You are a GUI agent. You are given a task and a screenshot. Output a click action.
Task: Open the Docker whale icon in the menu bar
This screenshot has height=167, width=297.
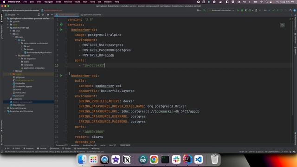(x=221, y=2)
